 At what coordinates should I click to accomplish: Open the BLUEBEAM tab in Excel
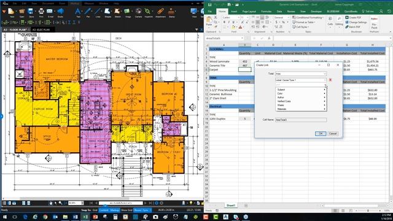333,11
